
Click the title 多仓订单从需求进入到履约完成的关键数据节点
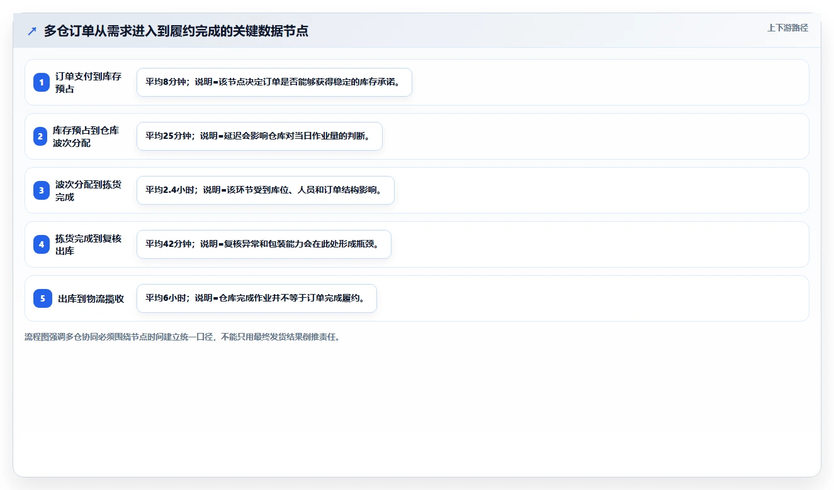[x=176, y=31]
